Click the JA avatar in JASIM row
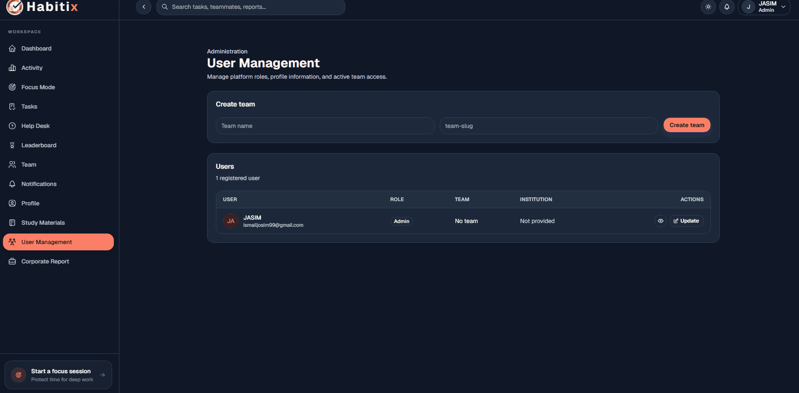This screenshot has width=799, height=393. click(x=231, y=221)
